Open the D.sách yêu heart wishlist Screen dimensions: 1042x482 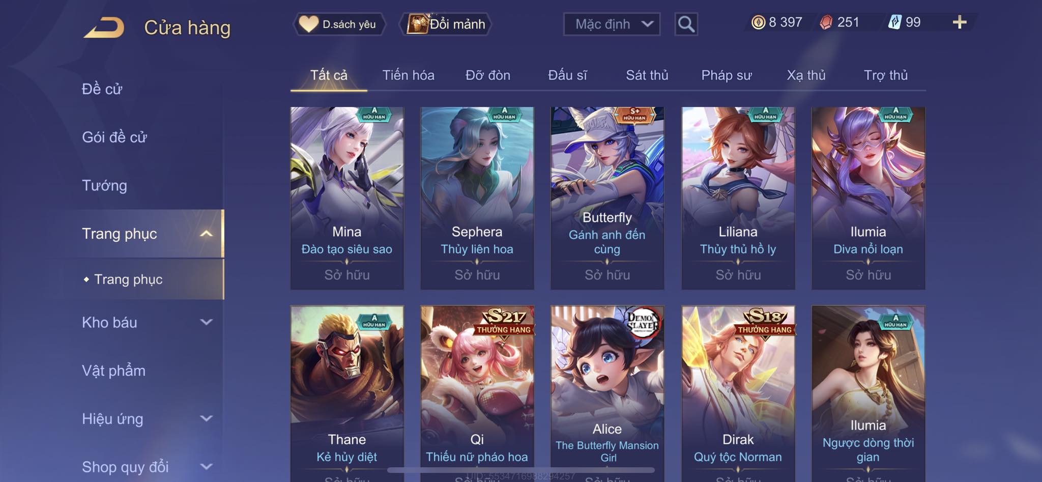339,24
